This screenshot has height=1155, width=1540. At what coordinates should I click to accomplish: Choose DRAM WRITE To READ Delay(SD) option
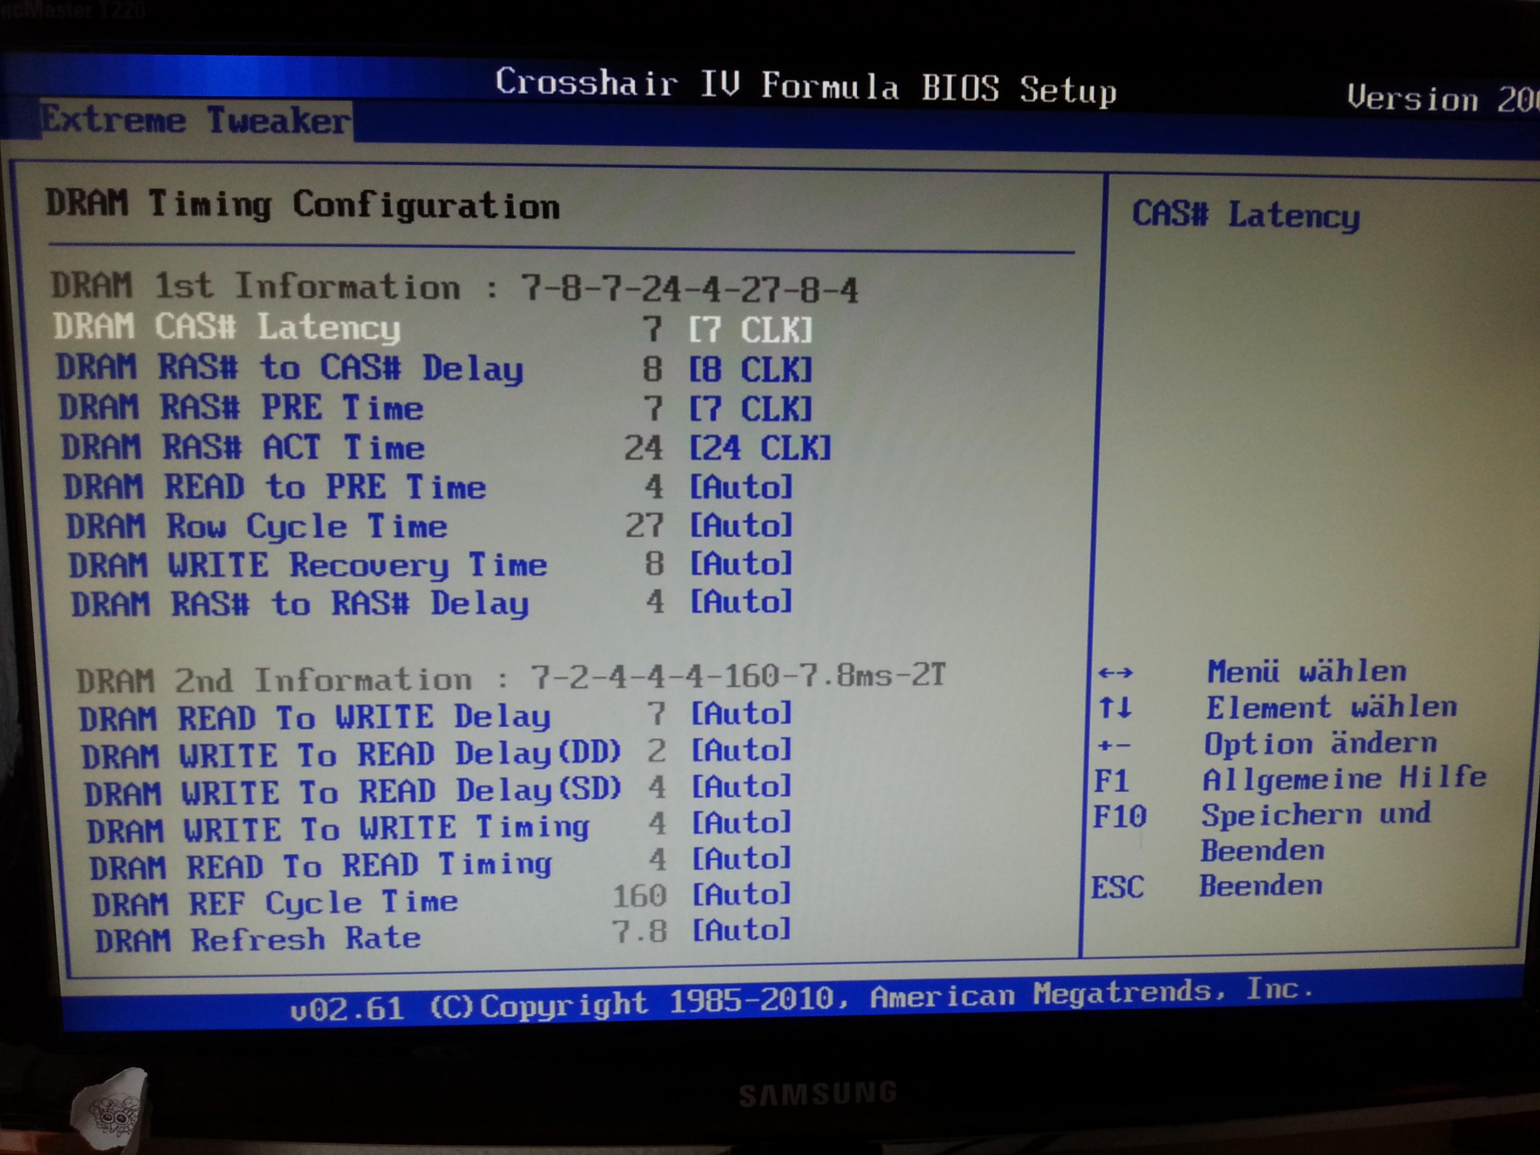(x=351, y=792)
